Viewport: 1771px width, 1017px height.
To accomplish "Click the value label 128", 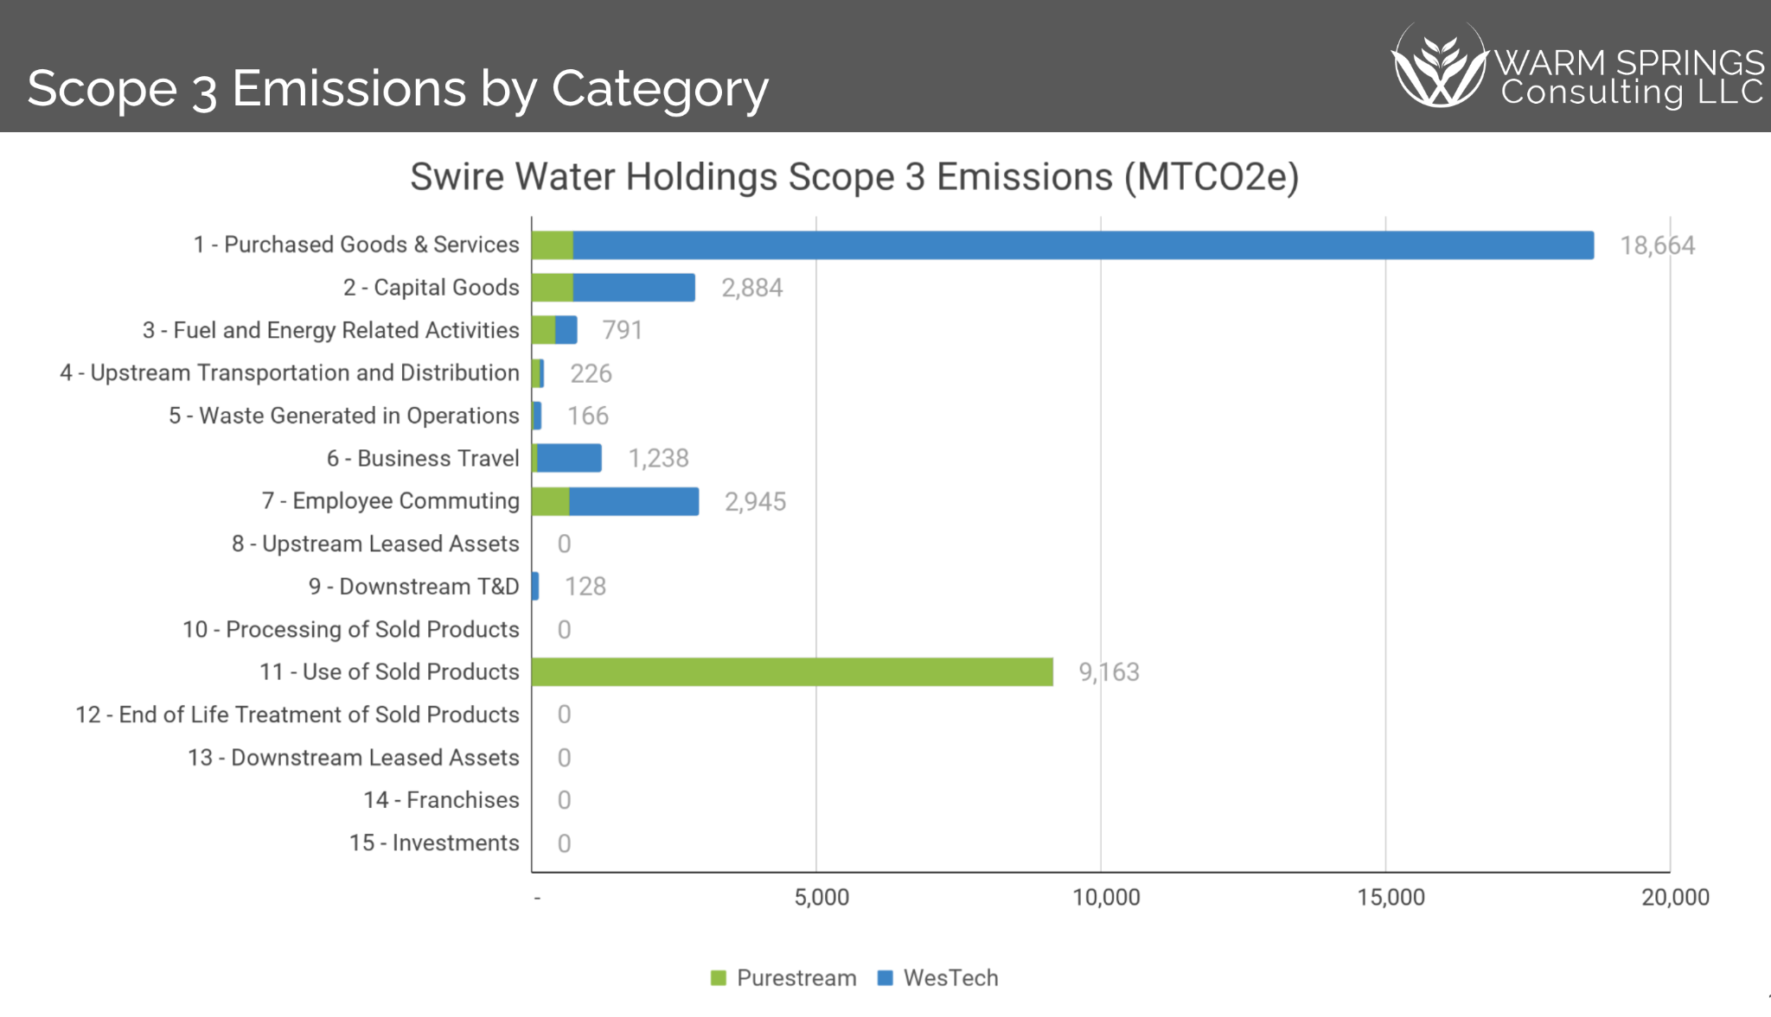I will [x=585, y=587].
